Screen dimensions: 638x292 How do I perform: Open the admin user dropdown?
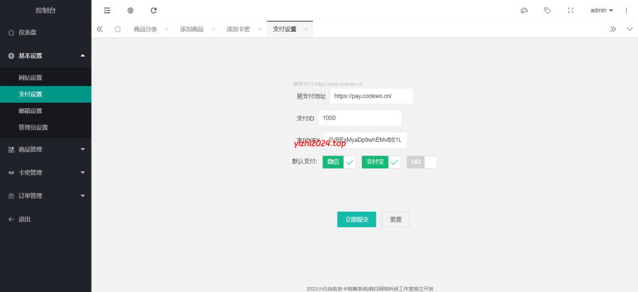click(601, 11)
